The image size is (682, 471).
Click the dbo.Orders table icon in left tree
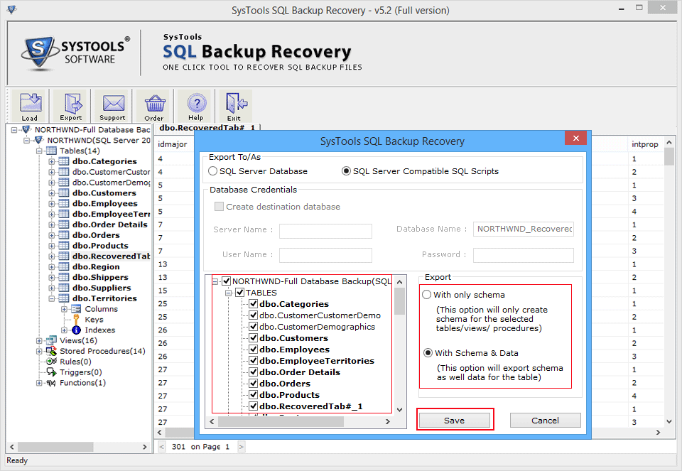(x=64, y=235)
